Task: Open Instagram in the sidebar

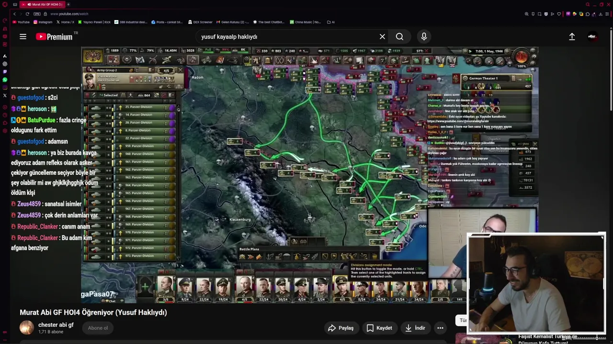Action: tap(5, 87)
